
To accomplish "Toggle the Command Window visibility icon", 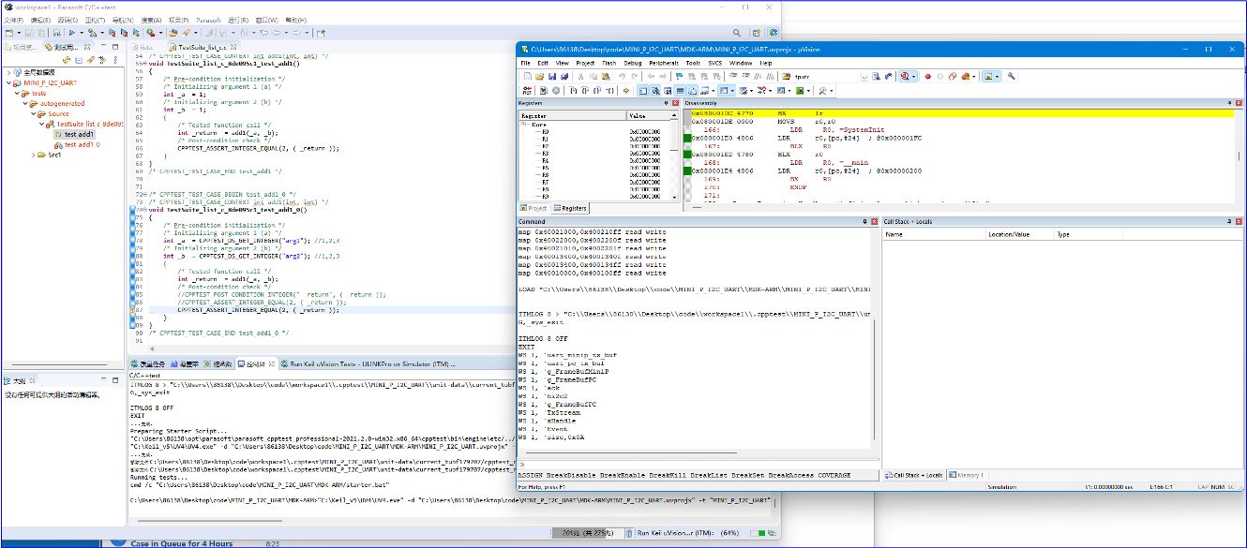I will click(643, 91).
